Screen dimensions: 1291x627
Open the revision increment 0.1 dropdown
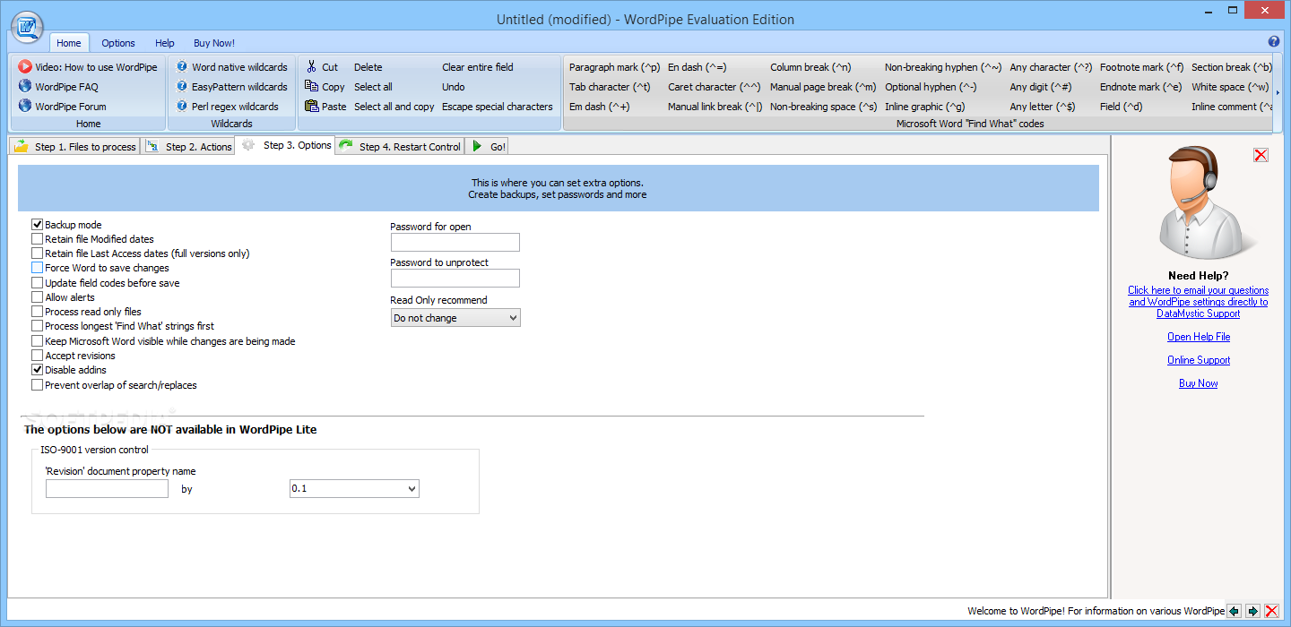(354, 489)
